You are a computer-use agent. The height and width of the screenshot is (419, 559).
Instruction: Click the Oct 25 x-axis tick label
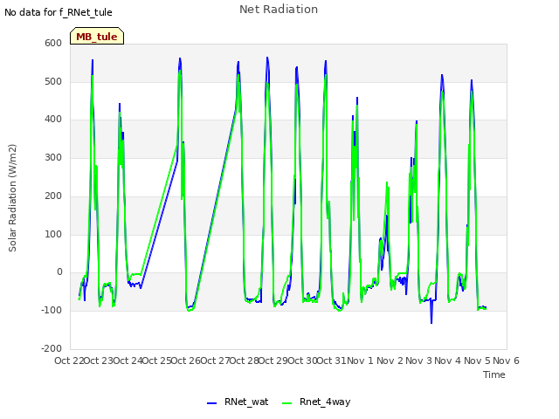(157, 361)
